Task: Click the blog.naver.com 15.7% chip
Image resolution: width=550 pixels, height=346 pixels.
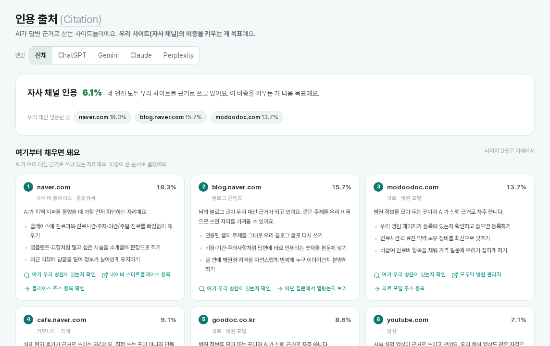Action: point(171,117)
